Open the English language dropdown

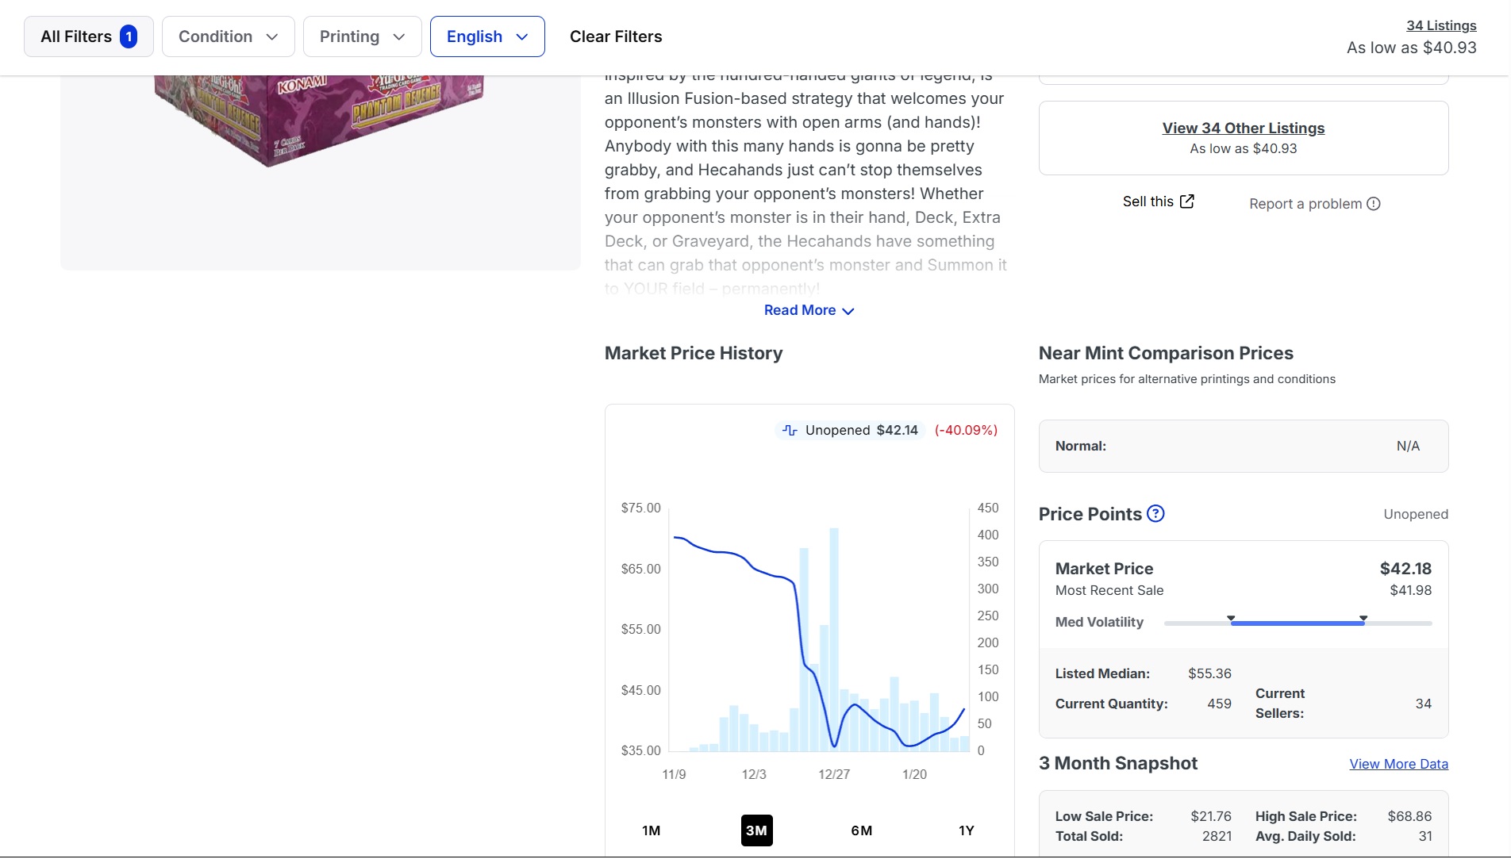click(x=487, y=36)
